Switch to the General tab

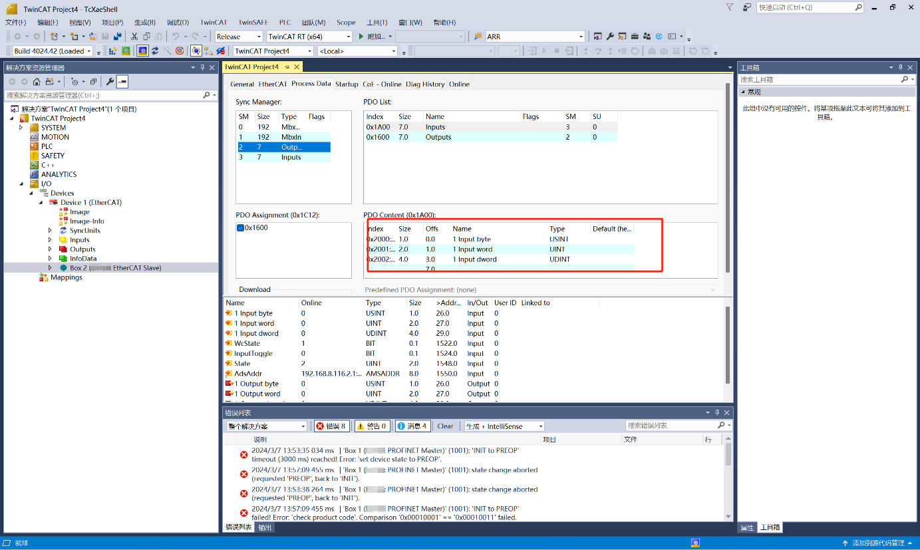coord(242,84)
